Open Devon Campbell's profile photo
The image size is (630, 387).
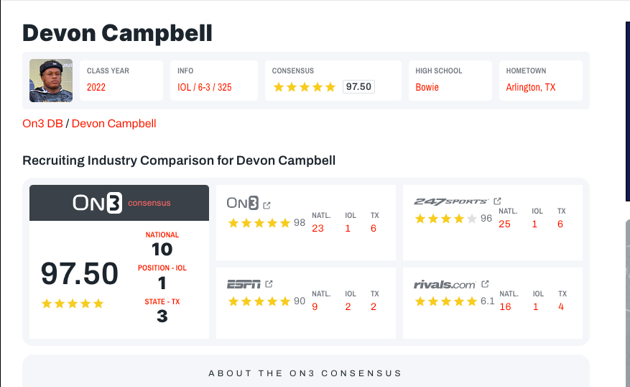51,81
